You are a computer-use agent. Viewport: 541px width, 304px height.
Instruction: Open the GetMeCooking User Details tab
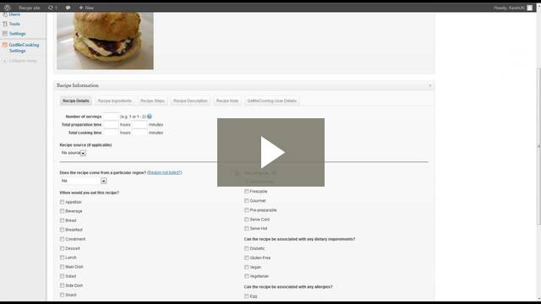pos(272,100)
